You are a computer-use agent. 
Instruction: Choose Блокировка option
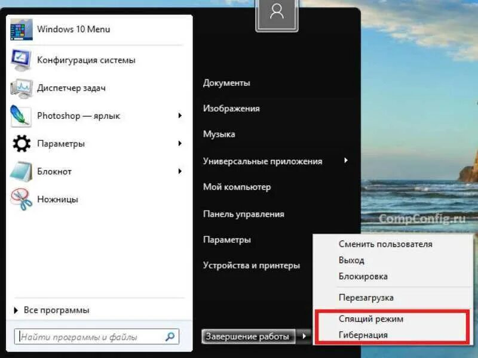click(x=363, y=276)
